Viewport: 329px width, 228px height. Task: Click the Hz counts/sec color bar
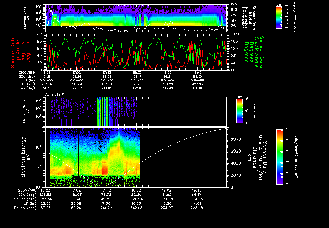click(239, 111)
